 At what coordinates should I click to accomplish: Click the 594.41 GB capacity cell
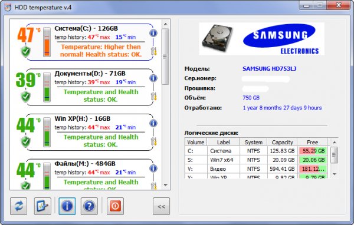click(x=282, y=169)
